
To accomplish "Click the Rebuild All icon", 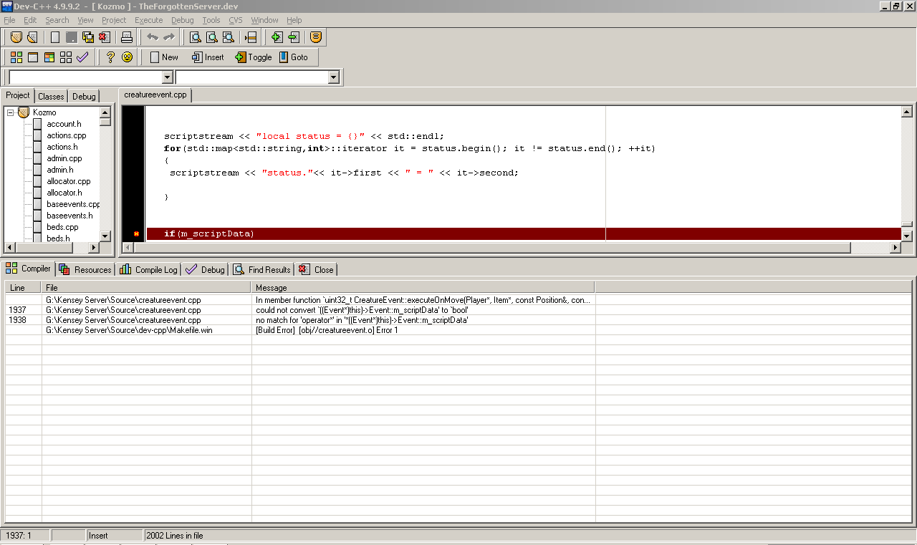I will click(66, 57).
